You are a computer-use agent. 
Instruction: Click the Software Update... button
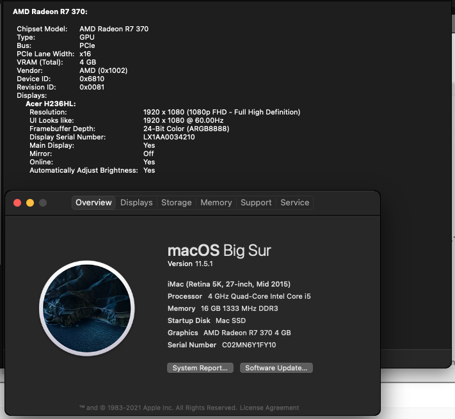[276, 368]
